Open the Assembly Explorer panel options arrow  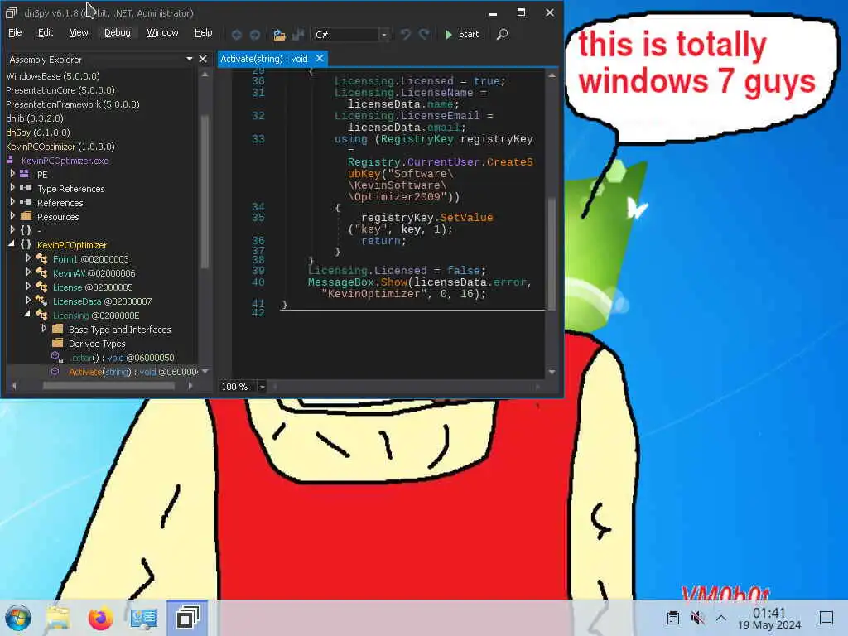point(190,59)
